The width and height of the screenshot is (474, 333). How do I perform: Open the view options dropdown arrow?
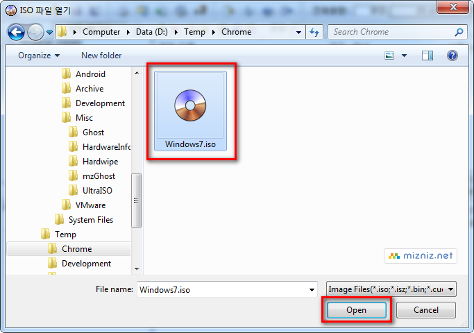tap(404, 55)
